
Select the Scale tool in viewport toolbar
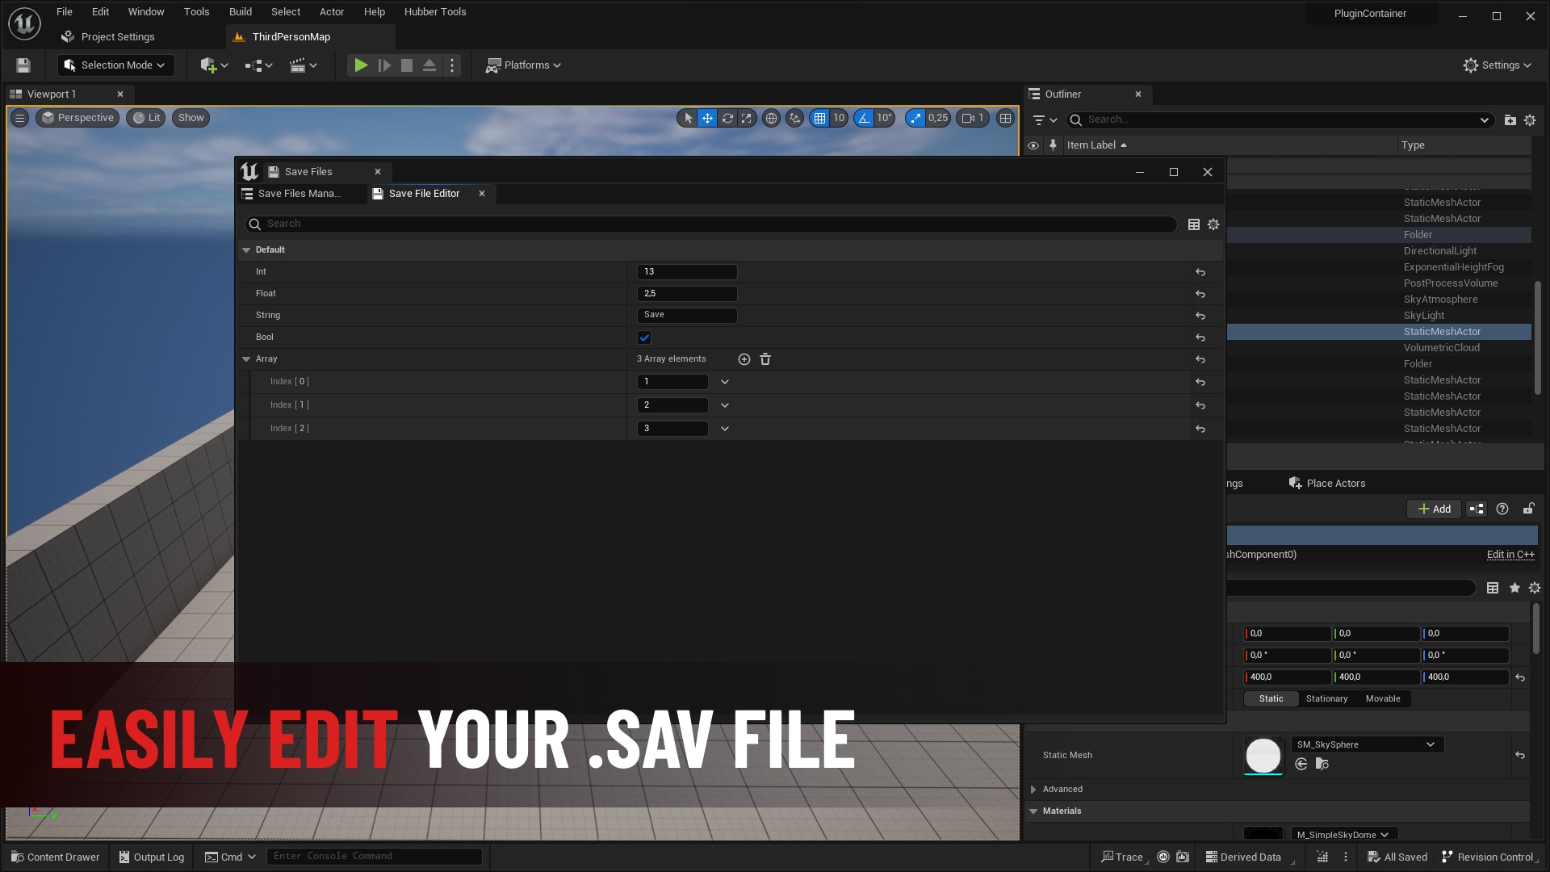pos(746,118)
